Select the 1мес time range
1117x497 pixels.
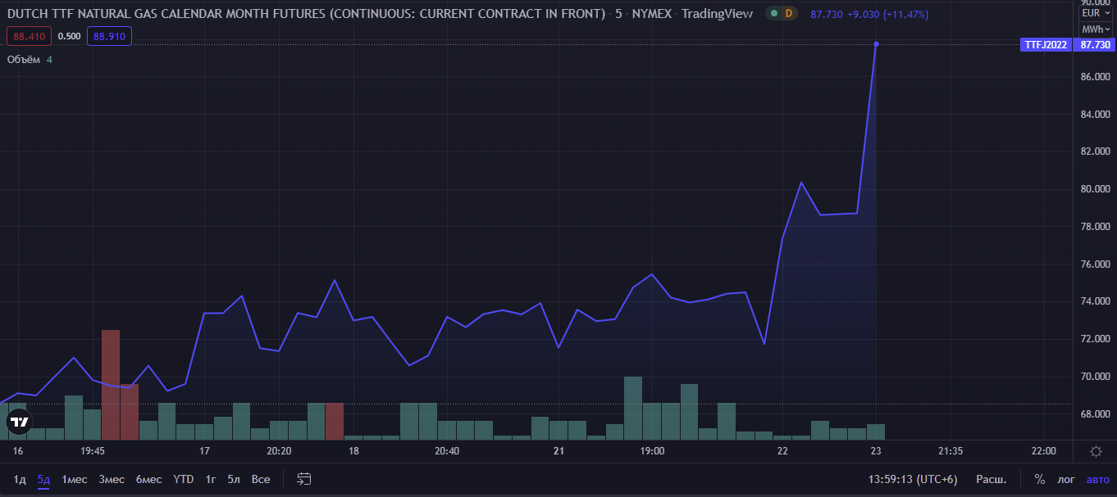75,479
